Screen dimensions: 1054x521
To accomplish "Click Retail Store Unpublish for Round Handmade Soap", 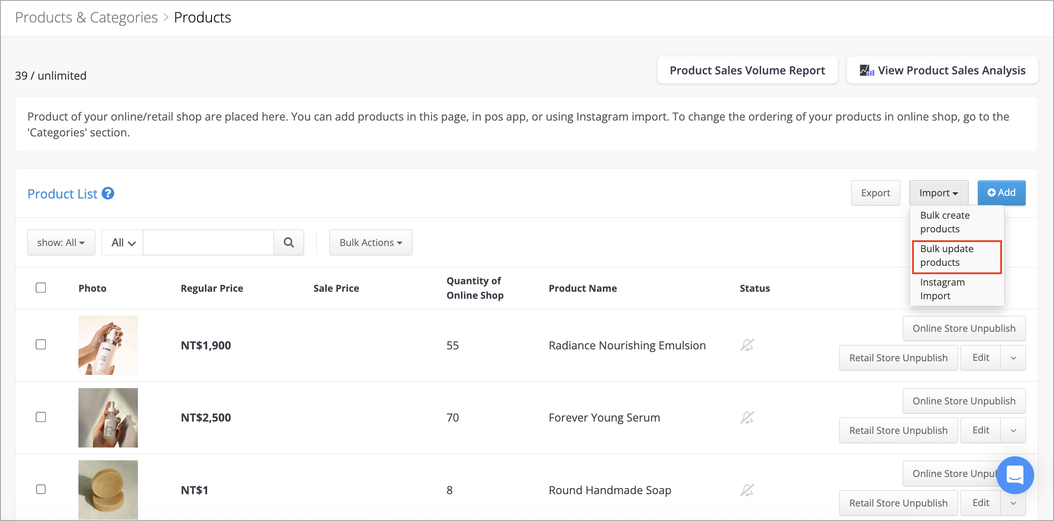I will (898, 503).
